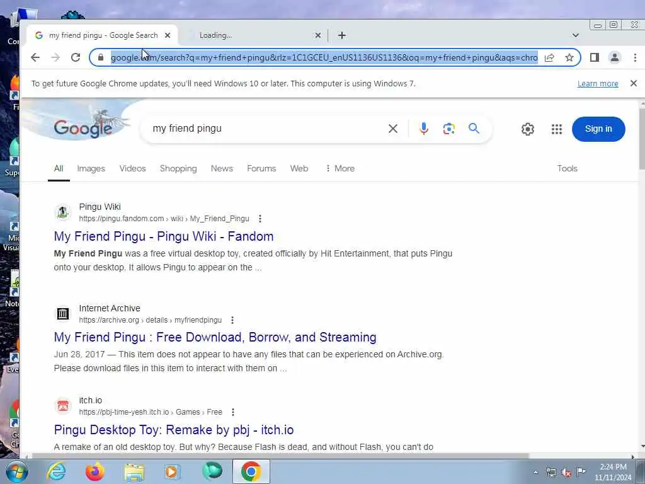Select the All results tab
645x484 pixels.
point(59,168)
